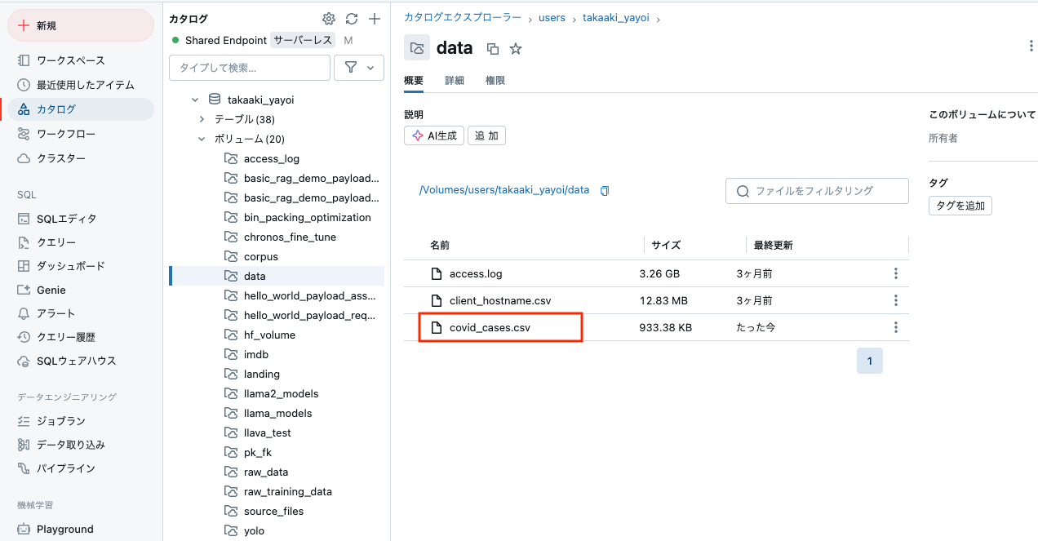The height and width of the screenshot is (541, 1038).
Task: Click the file filter search field
Action: coord(816,190)
